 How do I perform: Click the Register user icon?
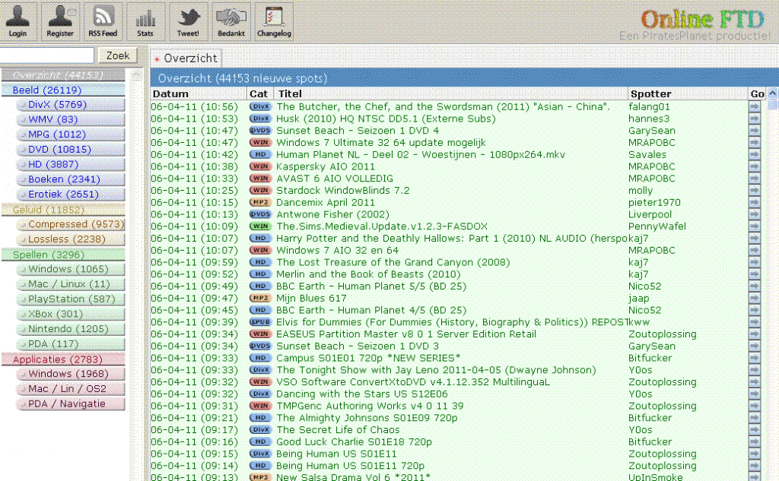click(60, 21)
